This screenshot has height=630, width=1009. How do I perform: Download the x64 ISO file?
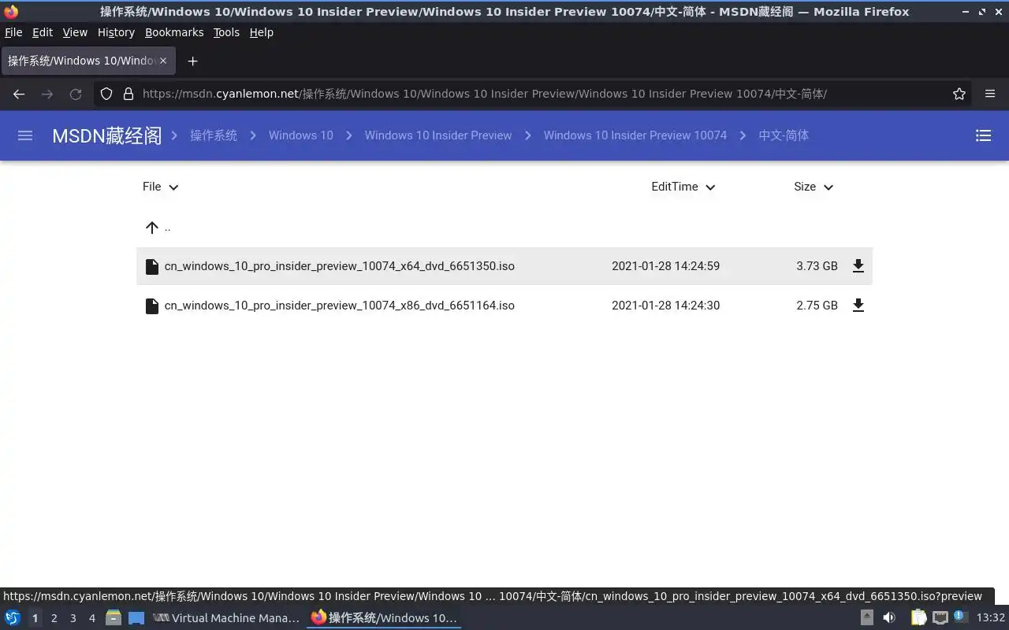(x=858, y=266)
